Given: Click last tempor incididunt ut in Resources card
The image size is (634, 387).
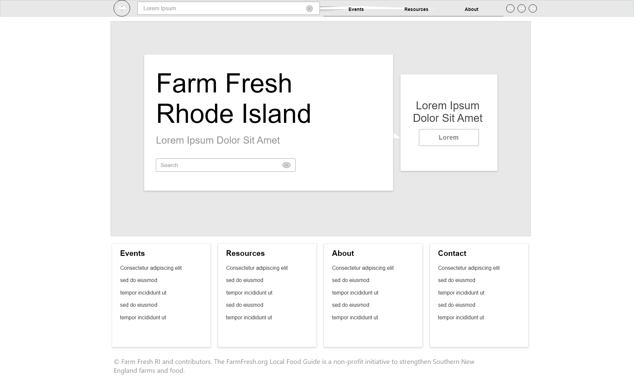Looking at the screenshot, I should [249, 317].
